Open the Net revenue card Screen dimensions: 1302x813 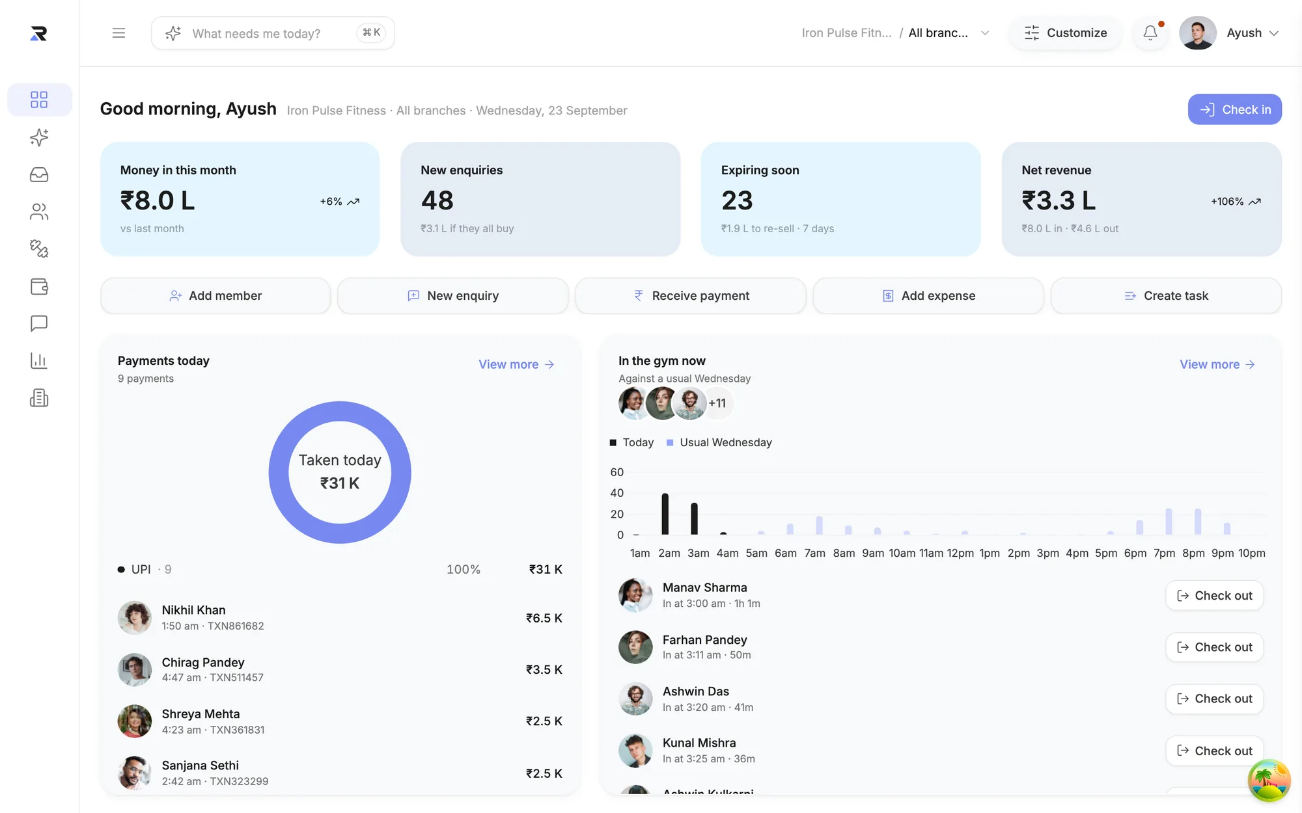[x=1141, y=199]
